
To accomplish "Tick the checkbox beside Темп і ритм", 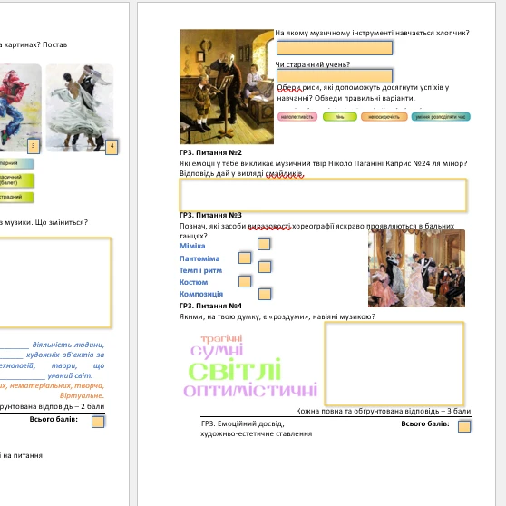I will (x=265, y=267).
